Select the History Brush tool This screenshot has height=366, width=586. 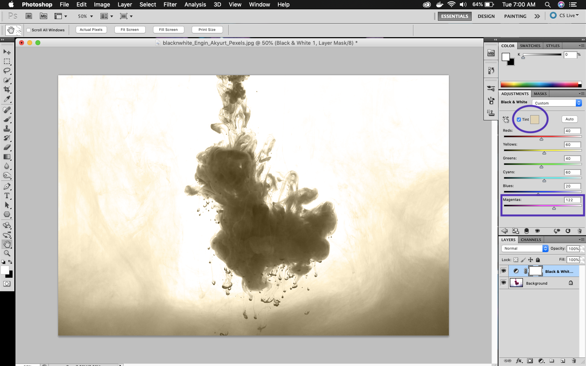point(7,138)
